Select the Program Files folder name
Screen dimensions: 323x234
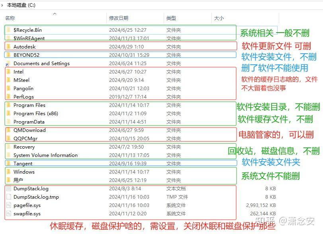click(x=29, y=105)
